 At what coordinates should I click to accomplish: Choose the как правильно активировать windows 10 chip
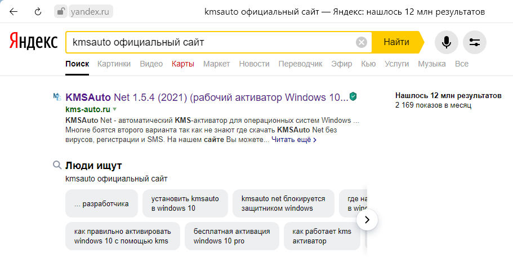pyautogui.click(x=123, y=236)
